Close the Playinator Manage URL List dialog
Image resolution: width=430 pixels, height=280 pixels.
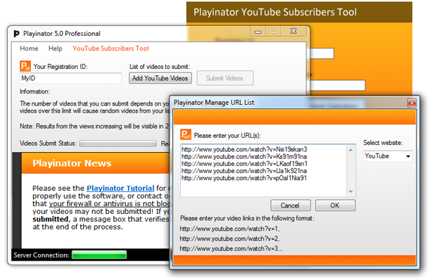(412, 103)
